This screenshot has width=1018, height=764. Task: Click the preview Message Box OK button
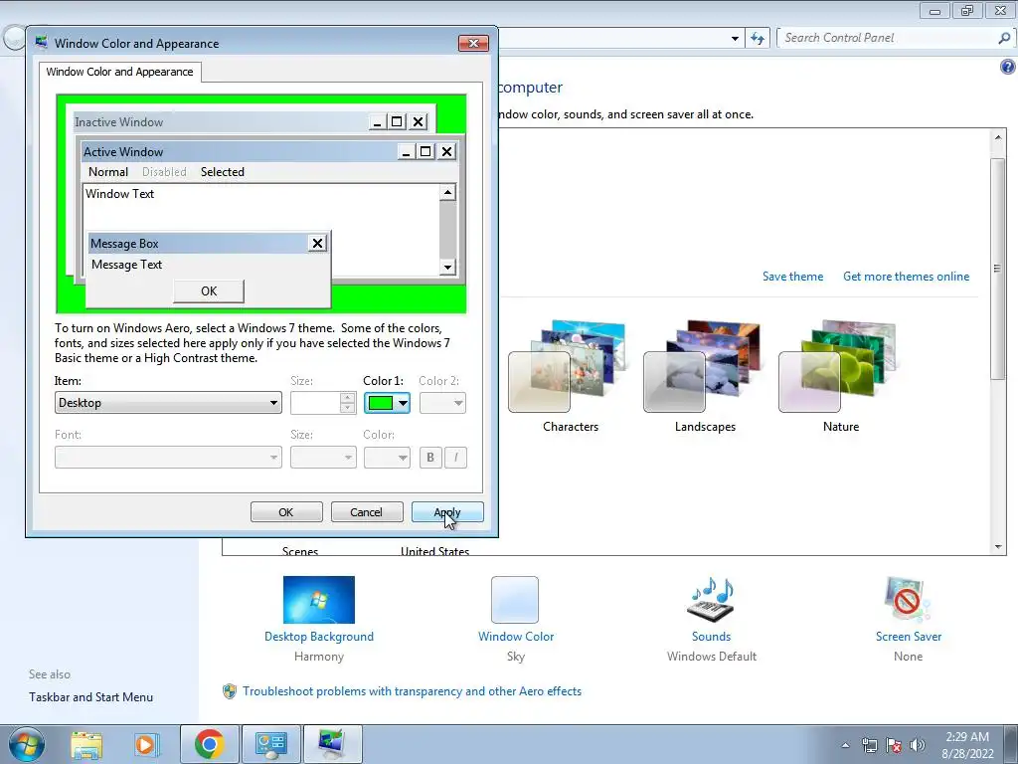209,291
